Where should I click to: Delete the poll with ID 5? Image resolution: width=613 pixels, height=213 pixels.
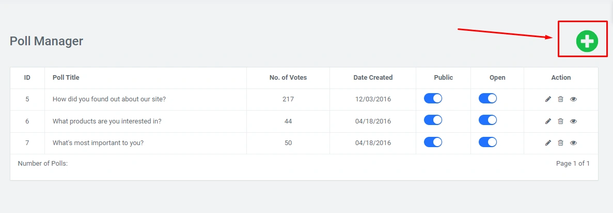point(560,99)
